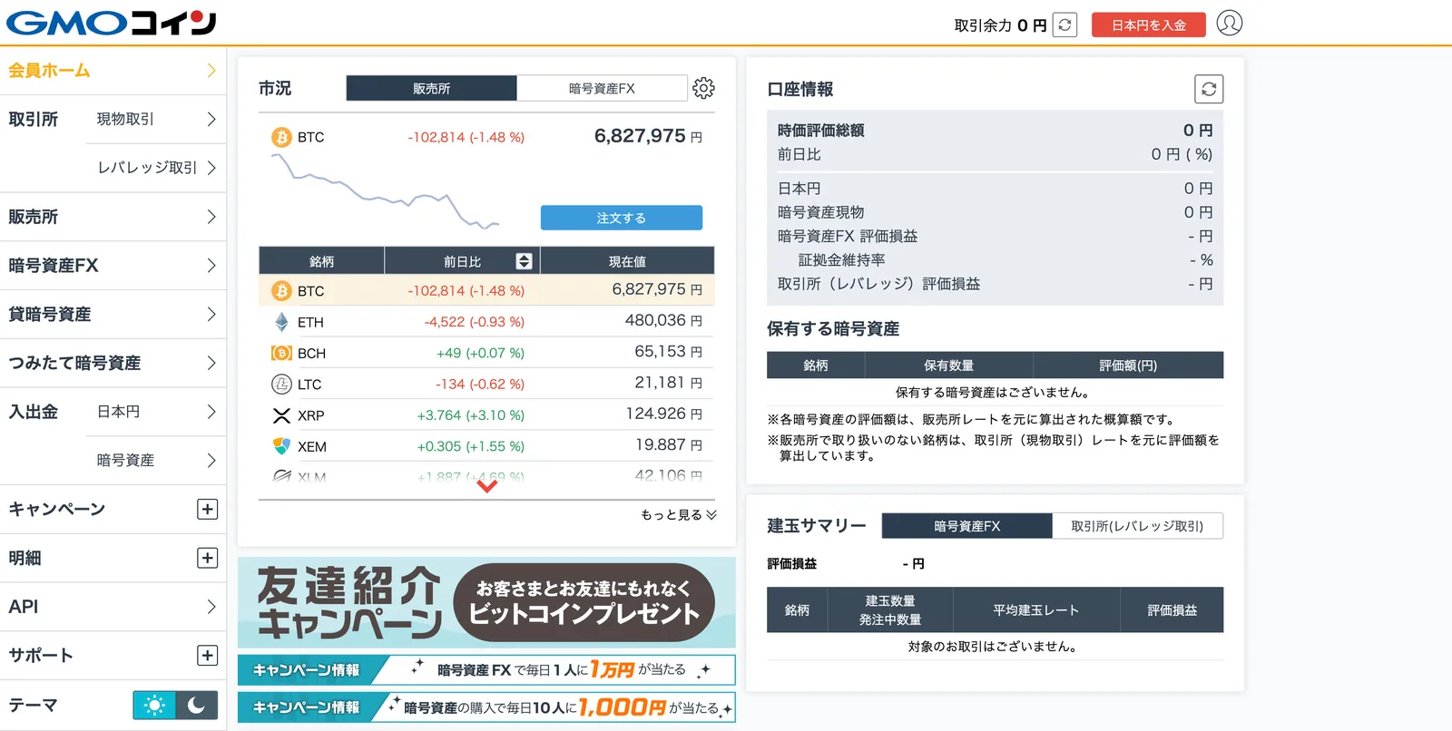Click もっと見る to show more coins
The height and width of the screenshot is (731, 1452).
679,514
